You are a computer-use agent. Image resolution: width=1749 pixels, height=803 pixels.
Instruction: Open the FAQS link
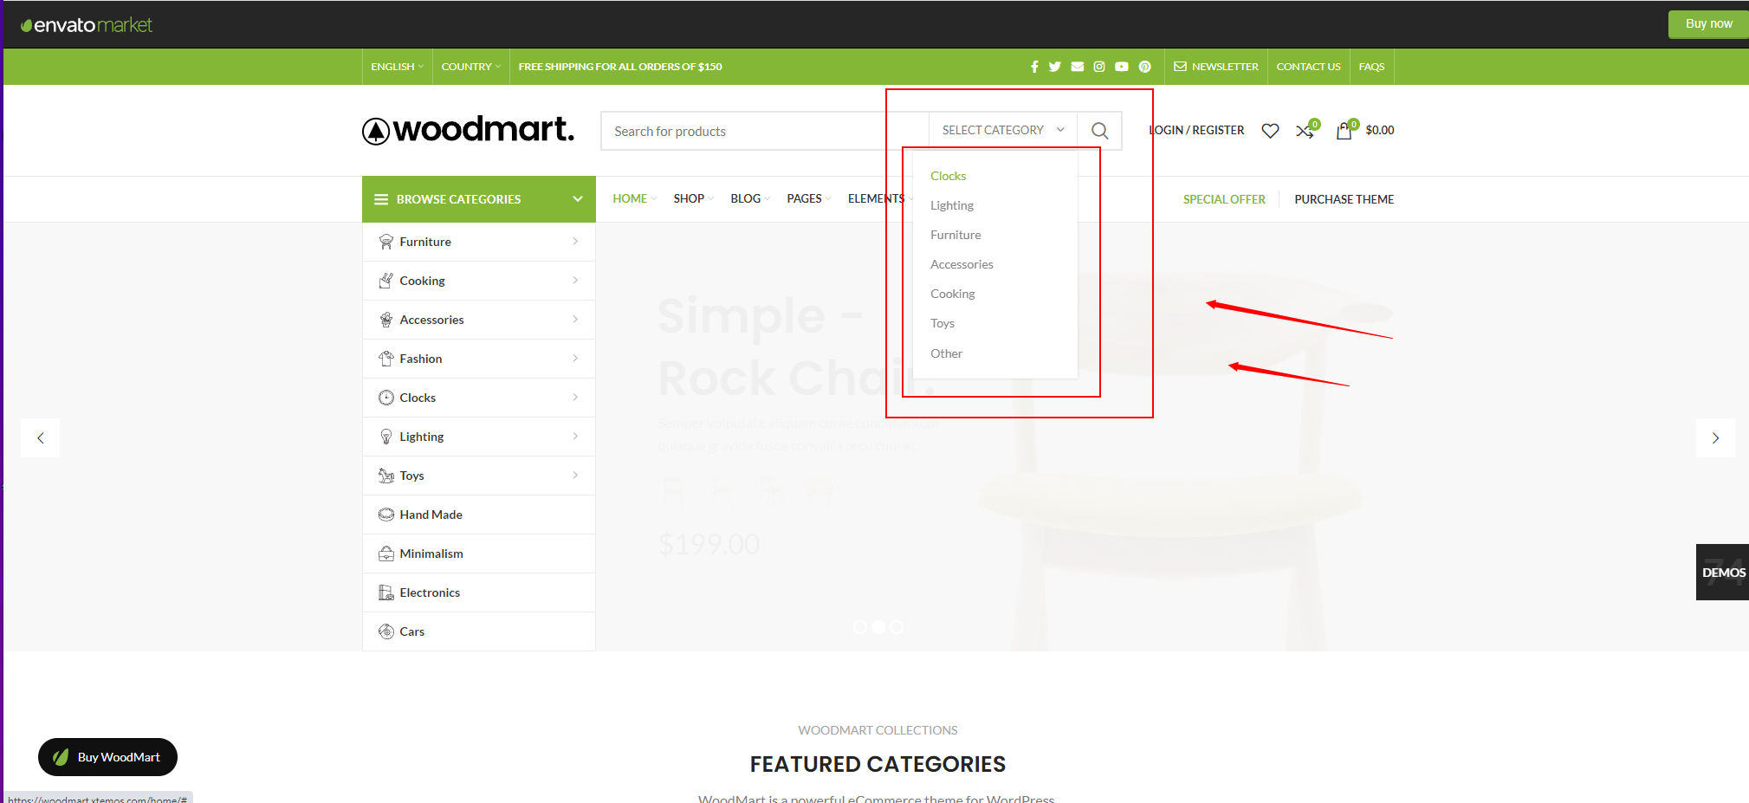[x=1371, y=67]
